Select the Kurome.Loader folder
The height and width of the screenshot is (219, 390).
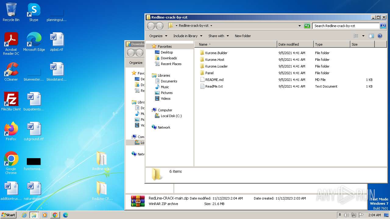pos(216,66)
